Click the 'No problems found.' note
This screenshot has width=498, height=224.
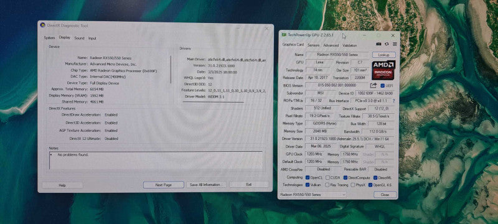click(73, 155)
